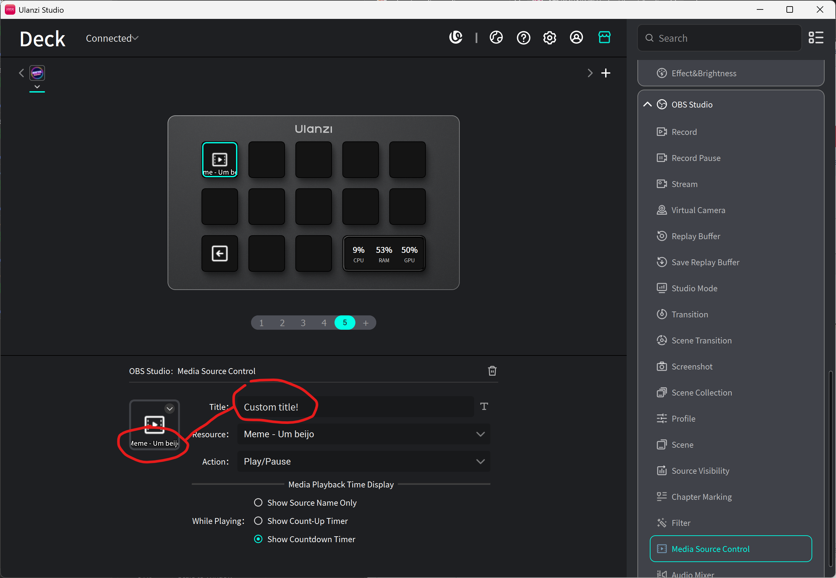This screenshot has height=578, width=836.
Task: Select Show Countdown Timer option
Action: (258, 539)
